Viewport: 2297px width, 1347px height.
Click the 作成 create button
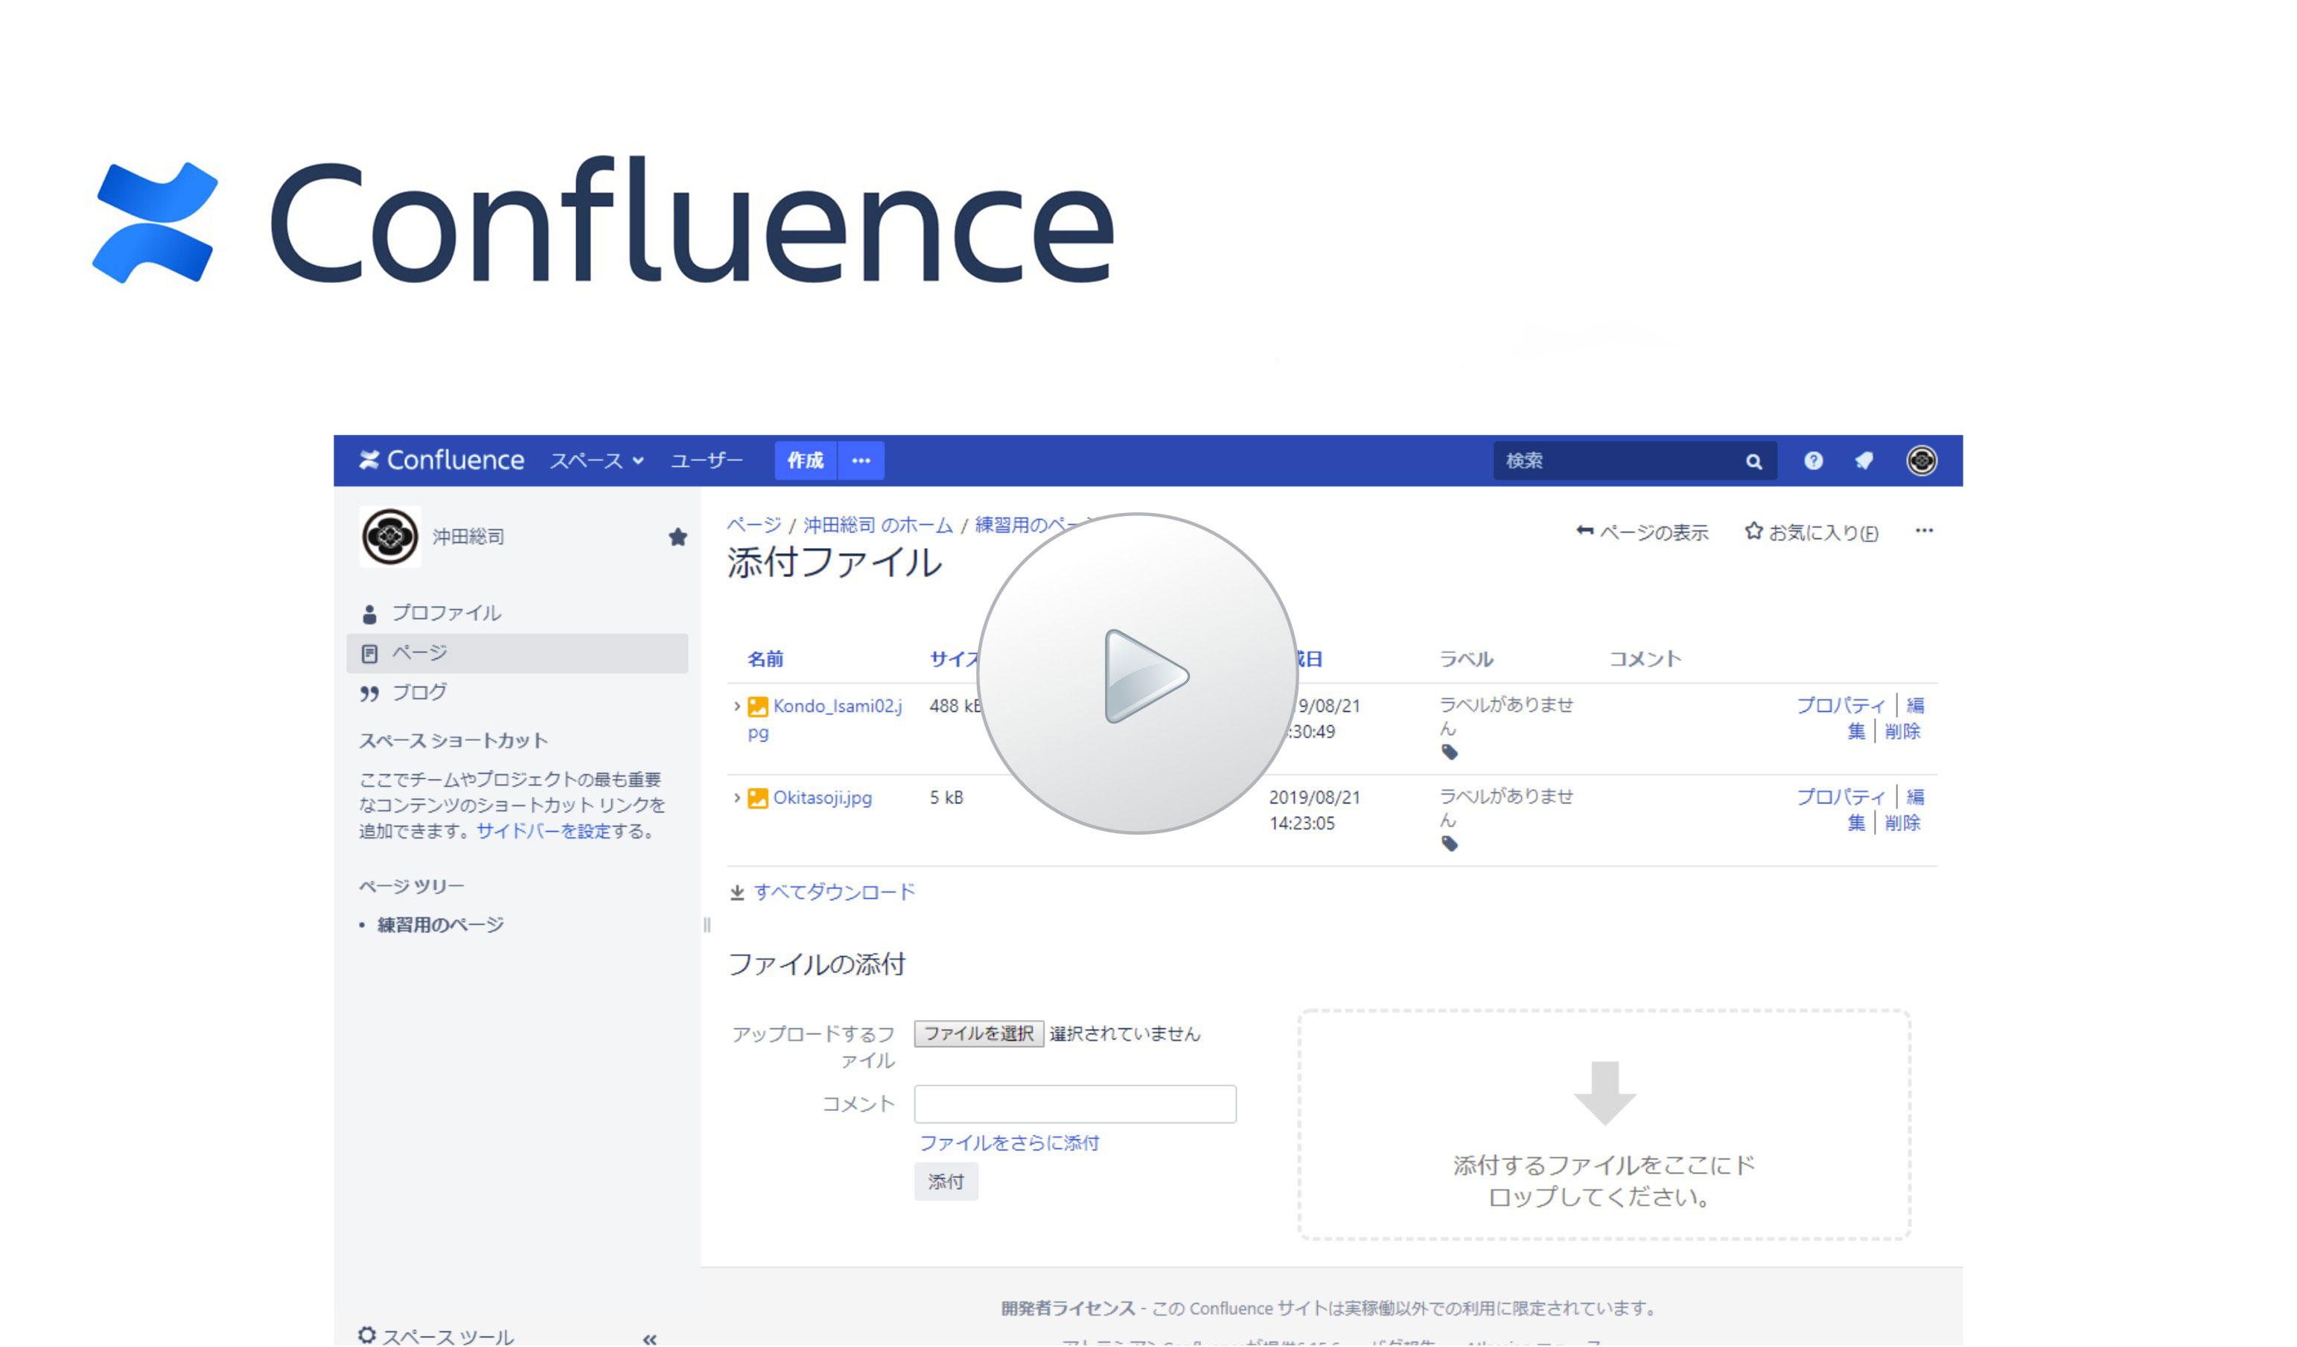pyautogui.click(x=806, y=460)
